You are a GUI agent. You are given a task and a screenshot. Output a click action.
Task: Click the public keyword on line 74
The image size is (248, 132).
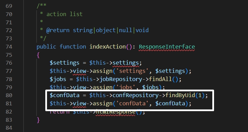tap(46, 47)
